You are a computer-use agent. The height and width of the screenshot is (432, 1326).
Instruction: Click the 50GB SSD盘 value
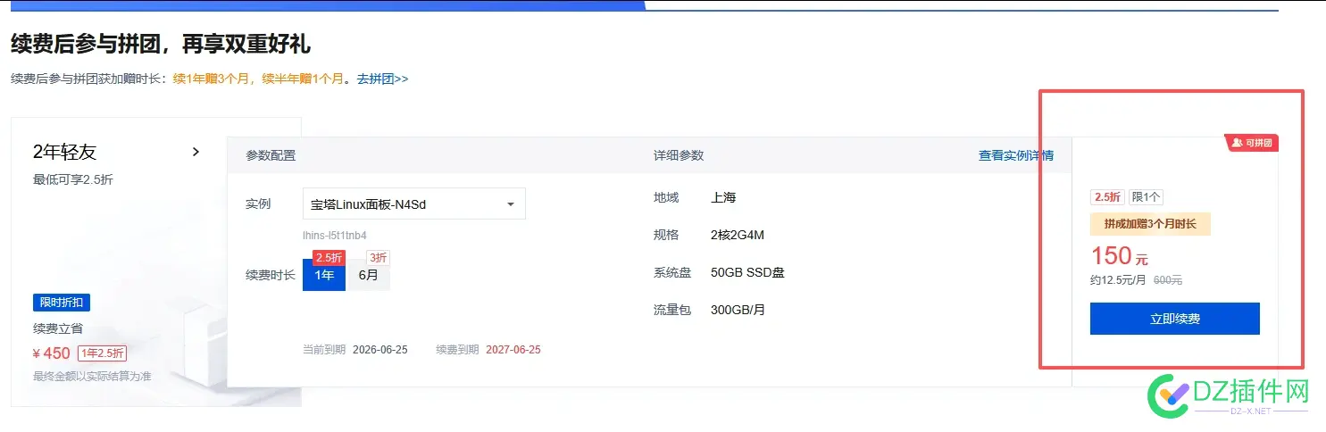[x=747, y=272]
